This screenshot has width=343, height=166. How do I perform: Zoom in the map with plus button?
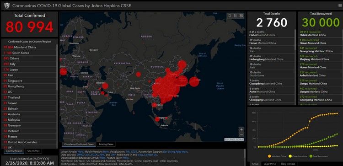pyautogui.click(x=241, y=129)
